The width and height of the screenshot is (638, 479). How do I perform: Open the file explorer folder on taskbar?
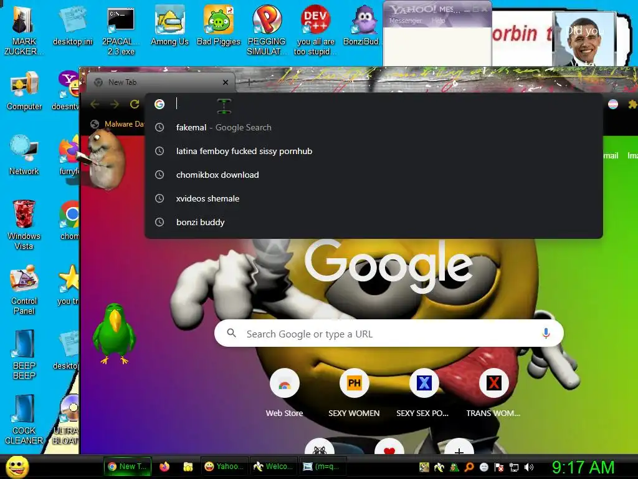(188, 467)
